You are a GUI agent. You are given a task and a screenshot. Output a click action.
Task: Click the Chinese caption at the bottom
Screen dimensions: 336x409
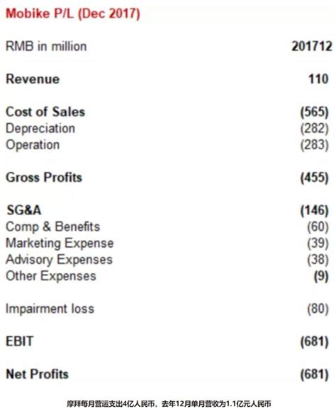click(x=169, y=404)
